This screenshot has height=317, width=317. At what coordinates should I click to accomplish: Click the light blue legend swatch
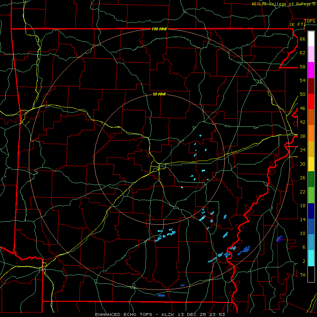click(x=311, y=242)
